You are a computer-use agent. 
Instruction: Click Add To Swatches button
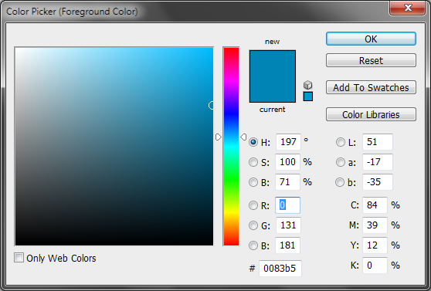point(371,87)
